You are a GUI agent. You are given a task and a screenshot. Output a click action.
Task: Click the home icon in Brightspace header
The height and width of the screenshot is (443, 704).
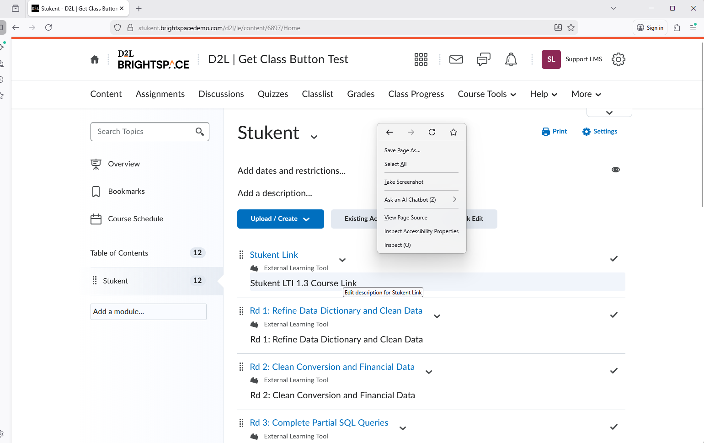(x=95, y=59)
